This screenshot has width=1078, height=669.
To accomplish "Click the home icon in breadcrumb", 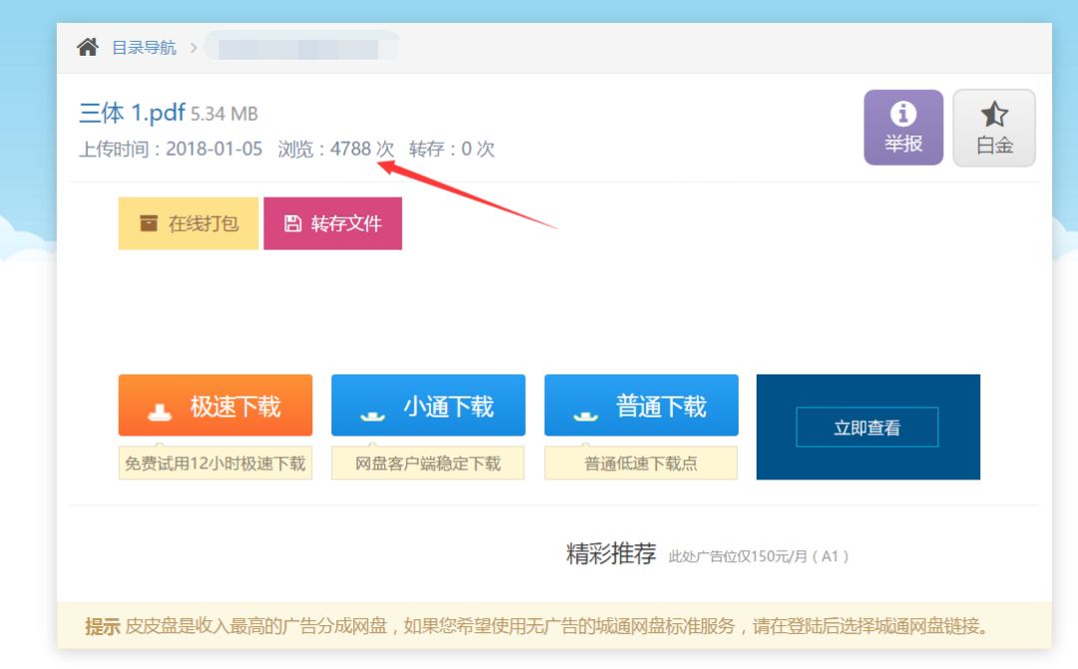I will 87,48.
